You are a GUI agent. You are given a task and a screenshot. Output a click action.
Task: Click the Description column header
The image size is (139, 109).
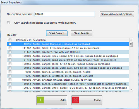(x=81, y=40)
